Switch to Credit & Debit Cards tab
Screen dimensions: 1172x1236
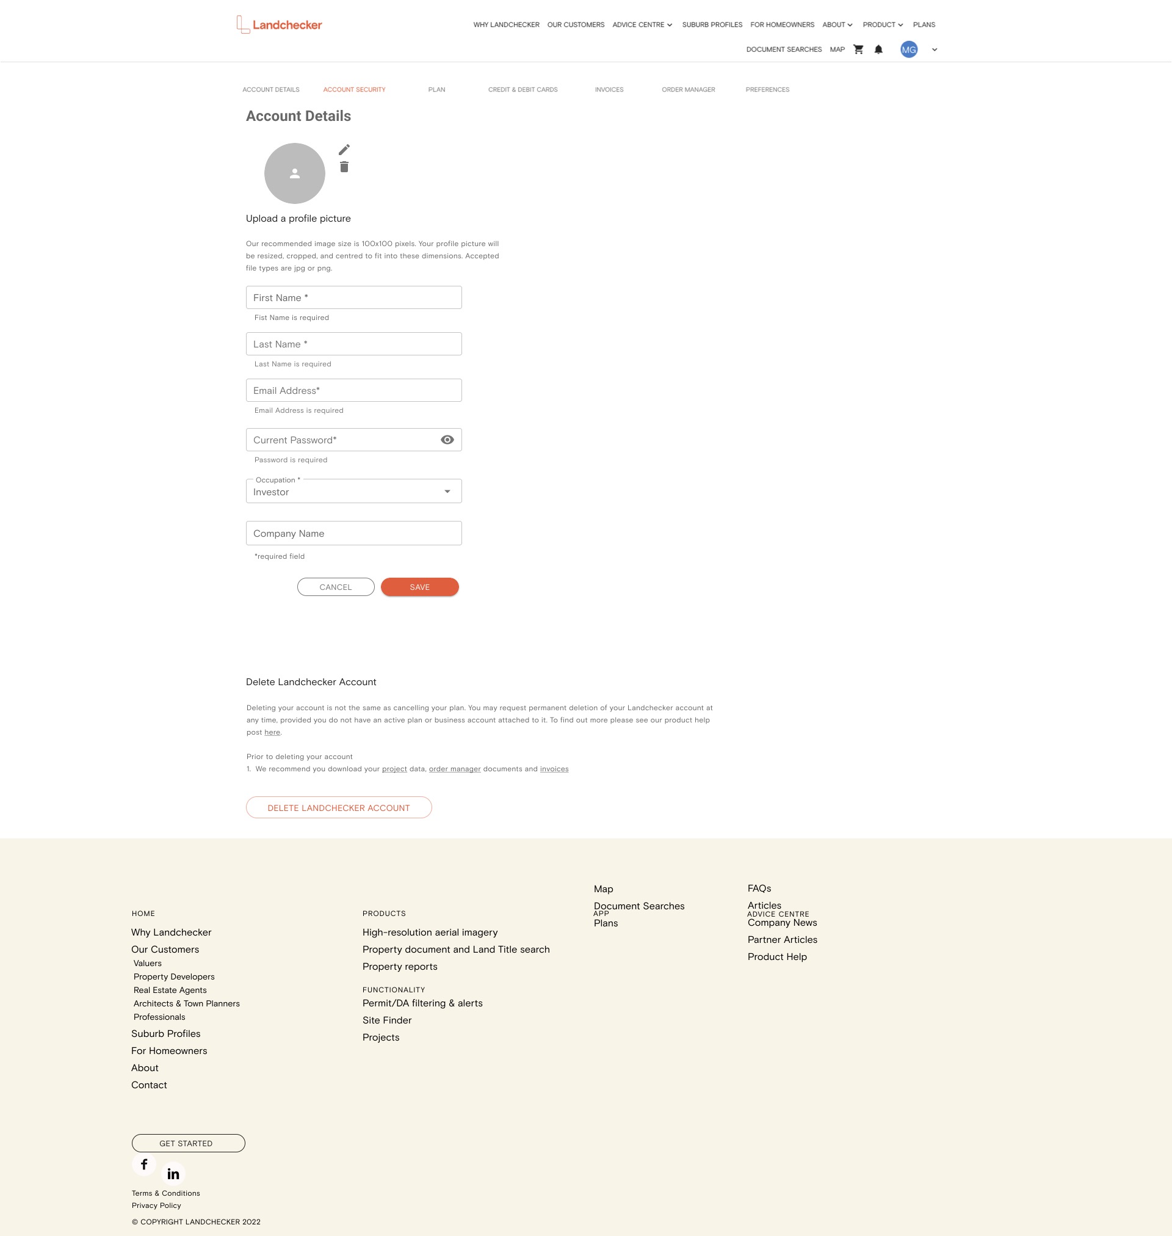pos(523,89)
